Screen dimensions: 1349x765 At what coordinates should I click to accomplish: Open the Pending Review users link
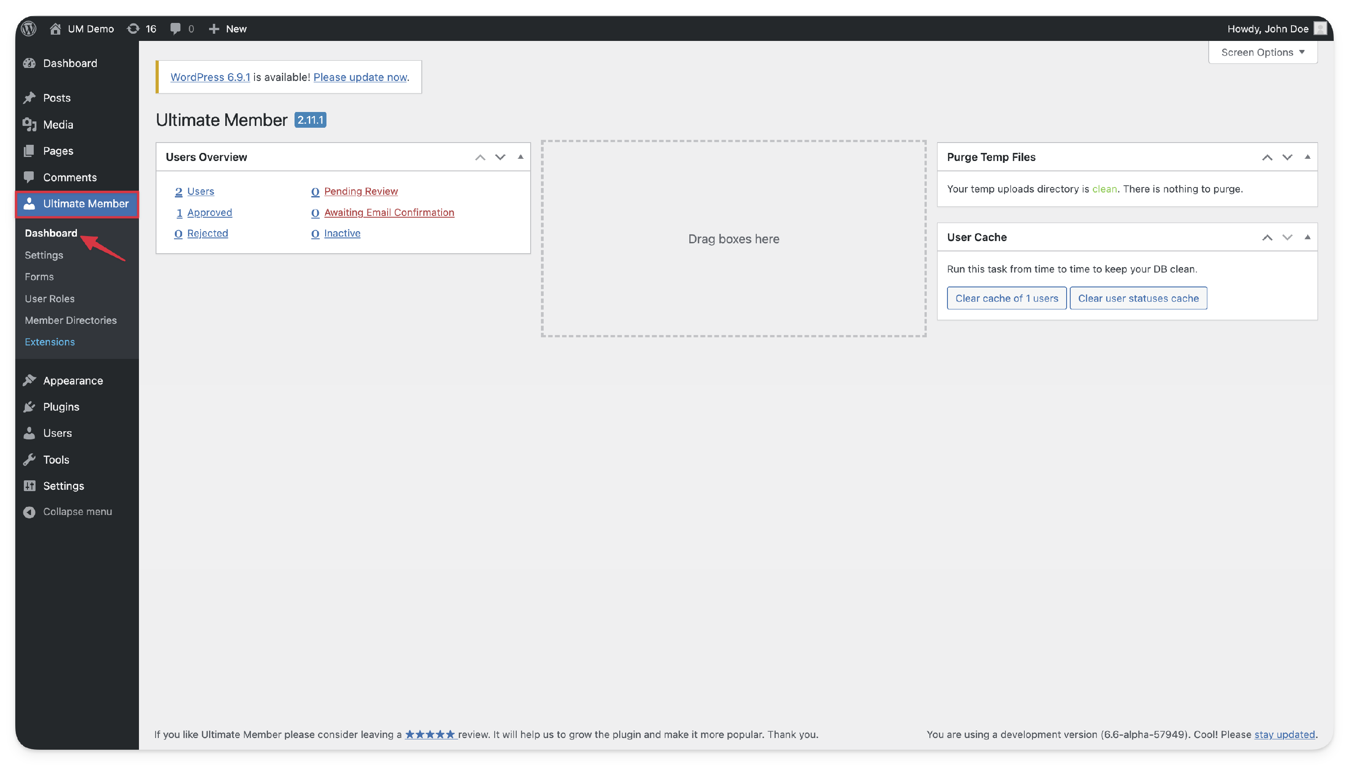click(x=360, y=191)
